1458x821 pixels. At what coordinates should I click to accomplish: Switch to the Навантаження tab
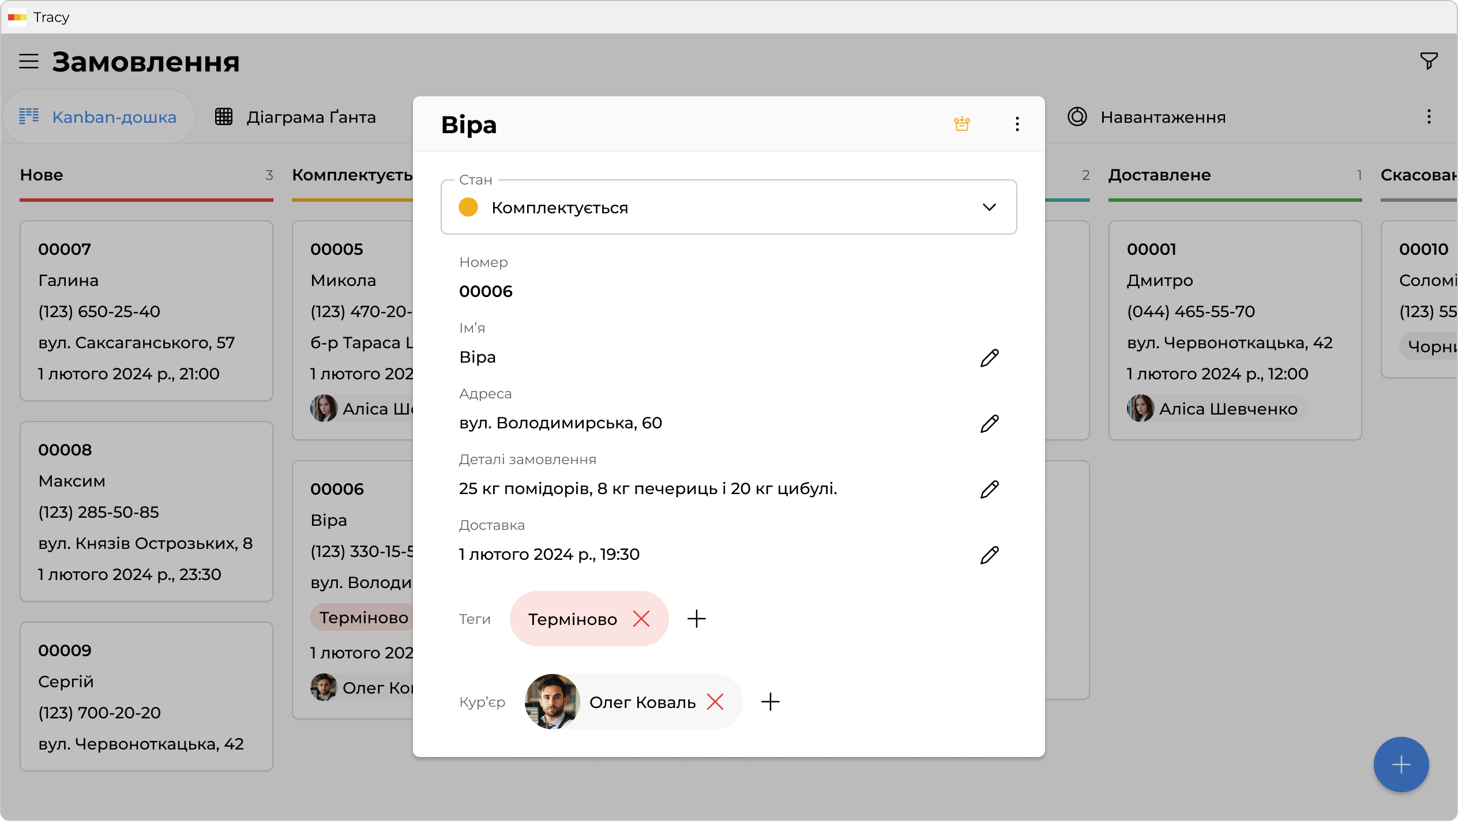click(x=1147, y=117)
